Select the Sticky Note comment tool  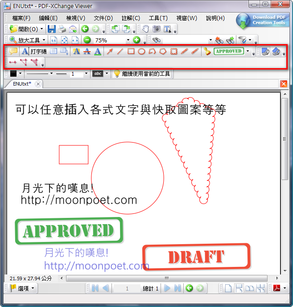[14, 51]
